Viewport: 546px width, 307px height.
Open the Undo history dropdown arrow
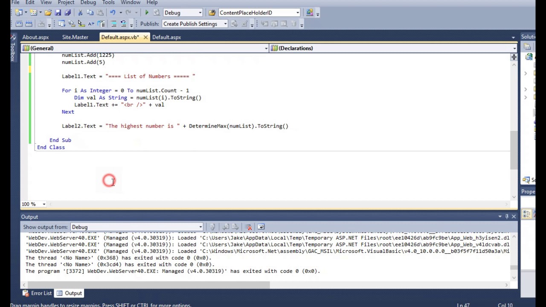tap(120, 13)
